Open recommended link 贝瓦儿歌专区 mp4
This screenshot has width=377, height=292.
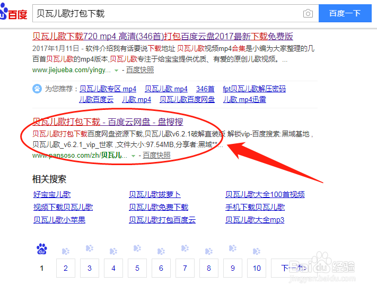click(x=108, y=89)
